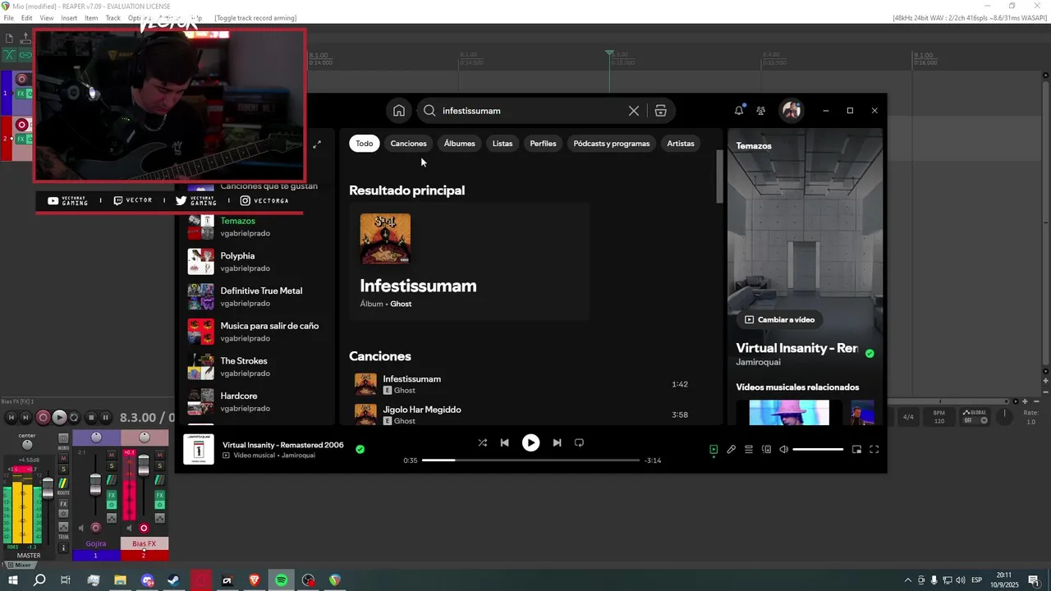Filter results by Listas
The width and height of the screenshot is (1051, 591).
(503, 144)
